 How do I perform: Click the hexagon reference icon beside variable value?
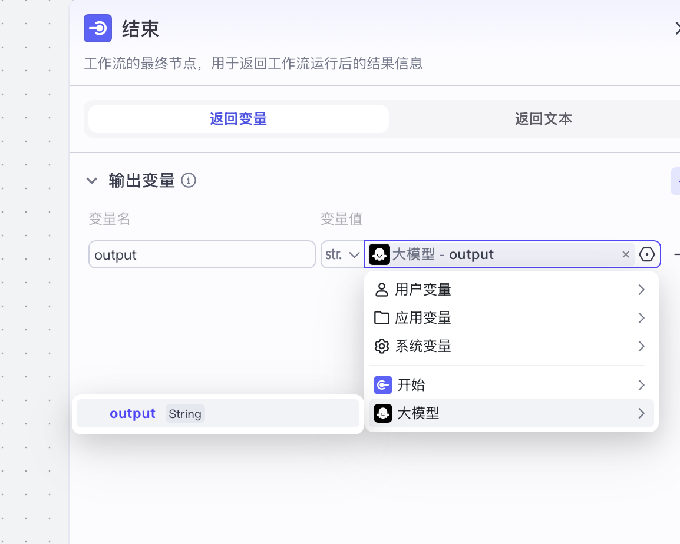click(646, 254)
